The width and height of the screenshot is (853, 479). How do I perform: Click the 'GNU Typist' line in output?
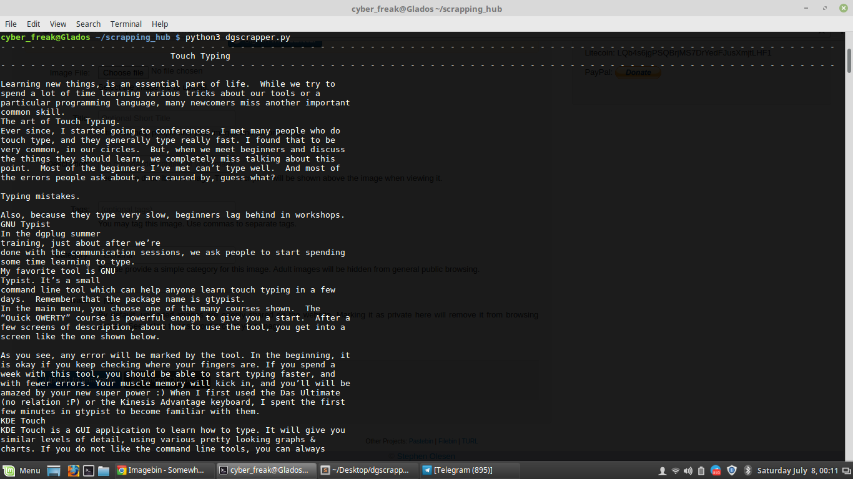26,225
